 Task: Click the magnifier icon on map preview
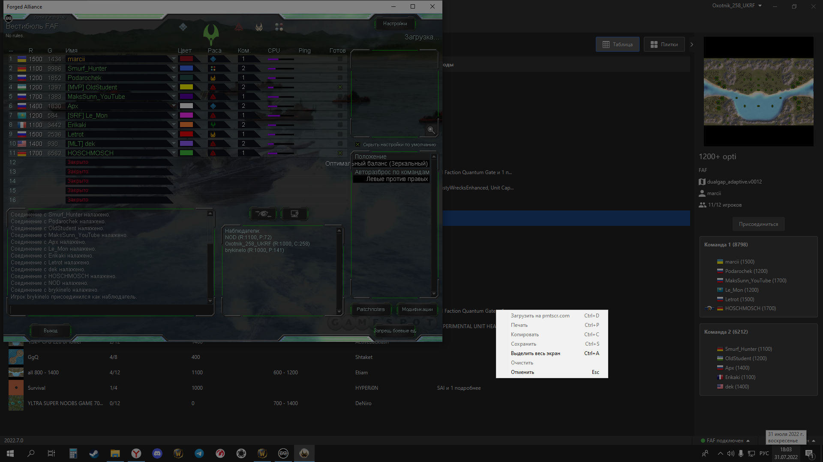pyautogui.click(x=431, y=130)
